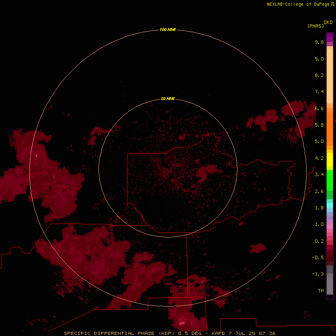Click the 3.4 scale value
336x336 pixels.
point(319,174)
